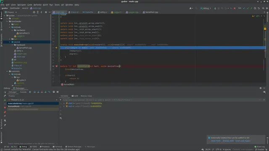Click Always Add link in notification

coord(228,141)
